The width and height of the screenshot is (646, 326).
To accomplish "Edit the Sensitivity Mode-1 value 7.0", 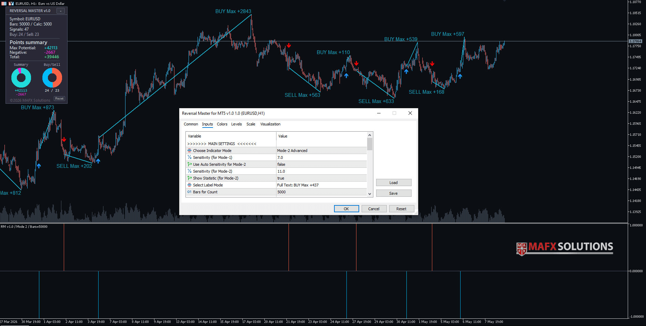I will 321,157.
